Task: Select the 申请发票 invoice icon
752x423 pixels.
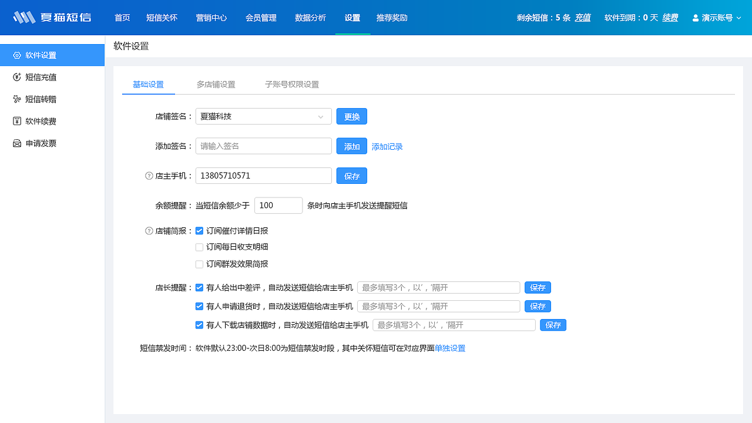Action: coord(16,143)
